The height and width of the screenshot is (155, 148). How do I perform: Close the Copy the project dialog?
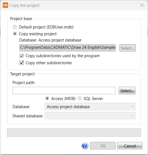coord(142,5)
